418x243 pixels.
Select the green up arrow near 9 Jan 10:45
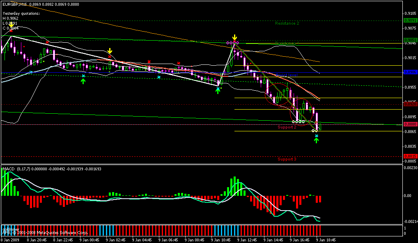coord(218,91)
